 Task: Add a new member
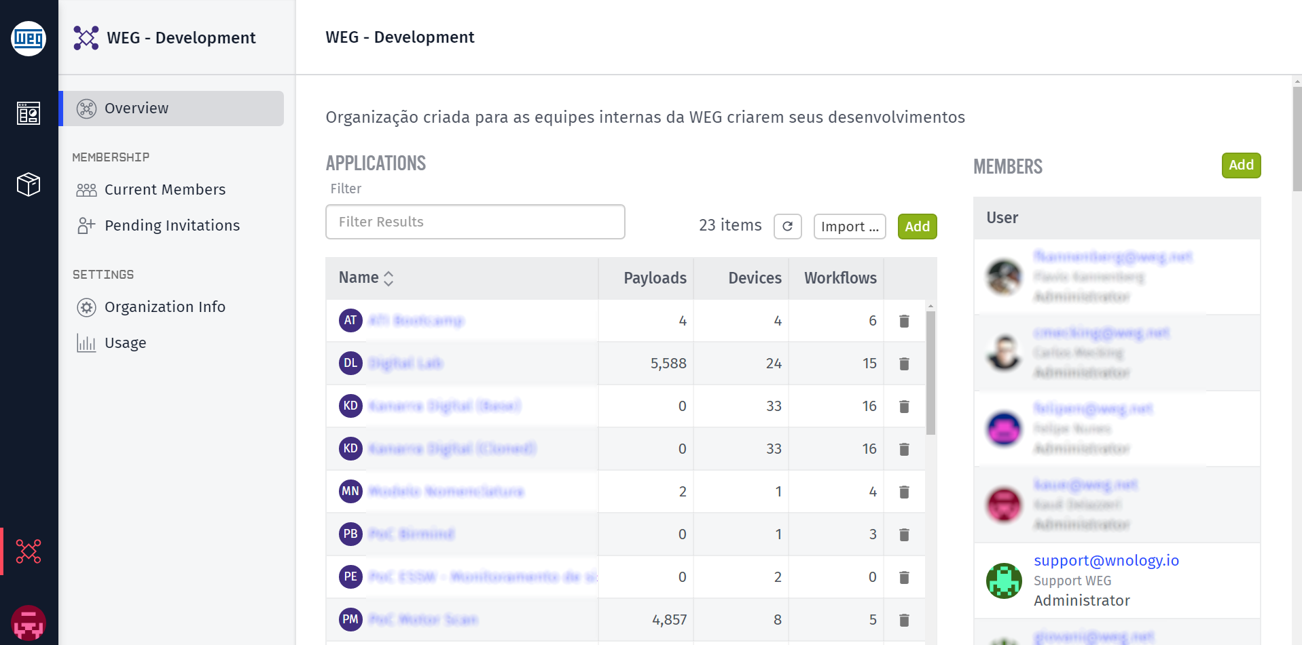[1241, 165]
